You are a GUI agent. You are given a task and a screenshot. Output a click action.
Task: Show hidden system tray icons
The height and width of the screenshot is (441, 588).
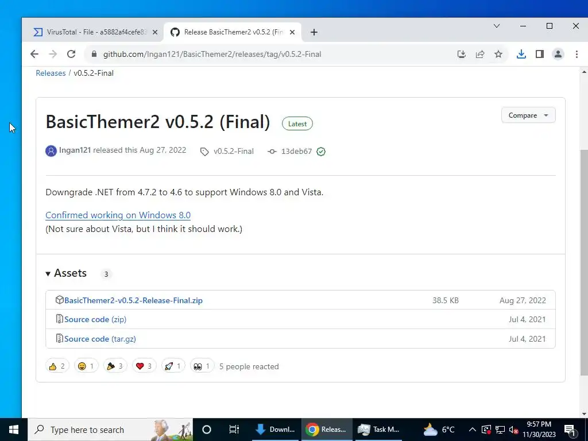[x=473, y=430]
